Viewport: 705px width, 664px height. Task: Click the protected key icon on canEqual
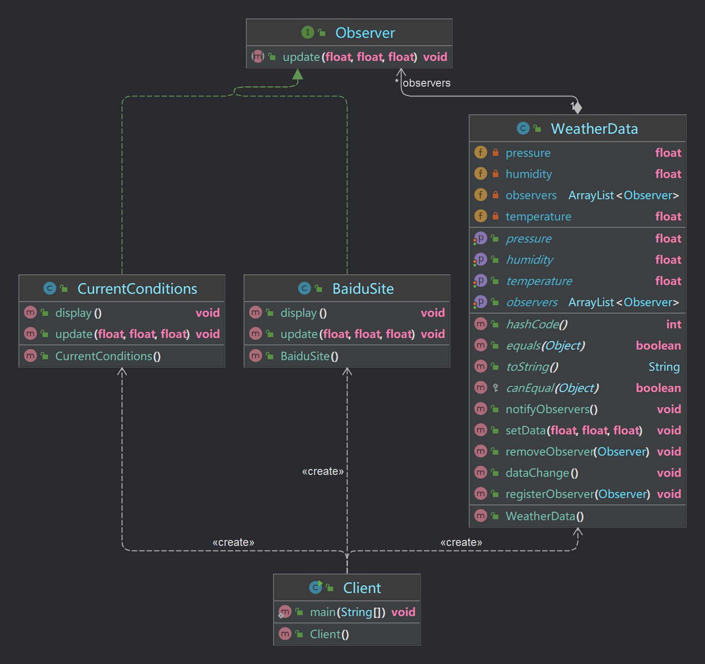495,388
